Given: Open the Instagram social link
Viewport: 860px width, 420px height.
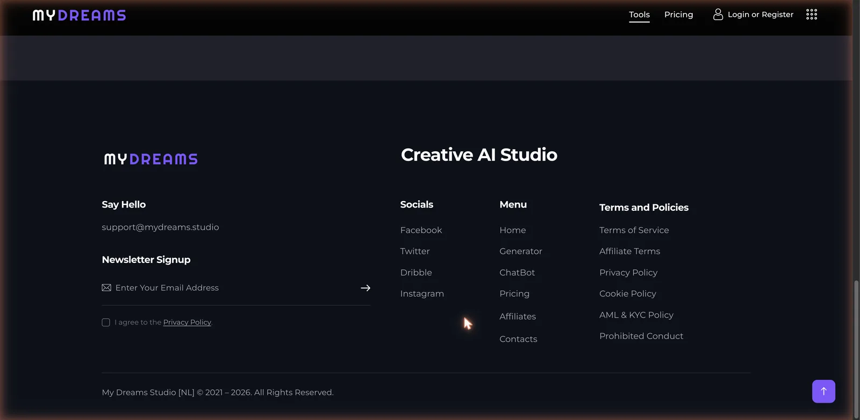Looking at the screenshot, I should (422, 294).
